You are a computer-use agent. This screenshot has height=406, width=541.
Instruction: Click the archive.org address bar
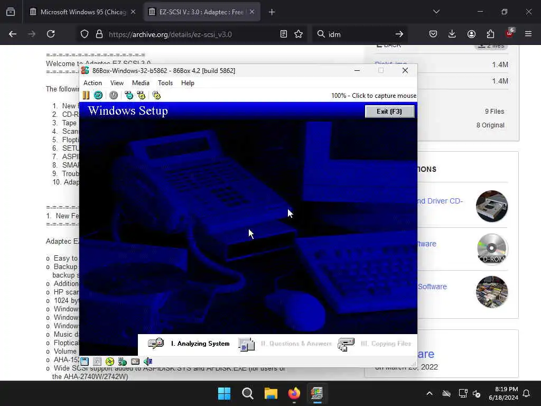[191, 34]
